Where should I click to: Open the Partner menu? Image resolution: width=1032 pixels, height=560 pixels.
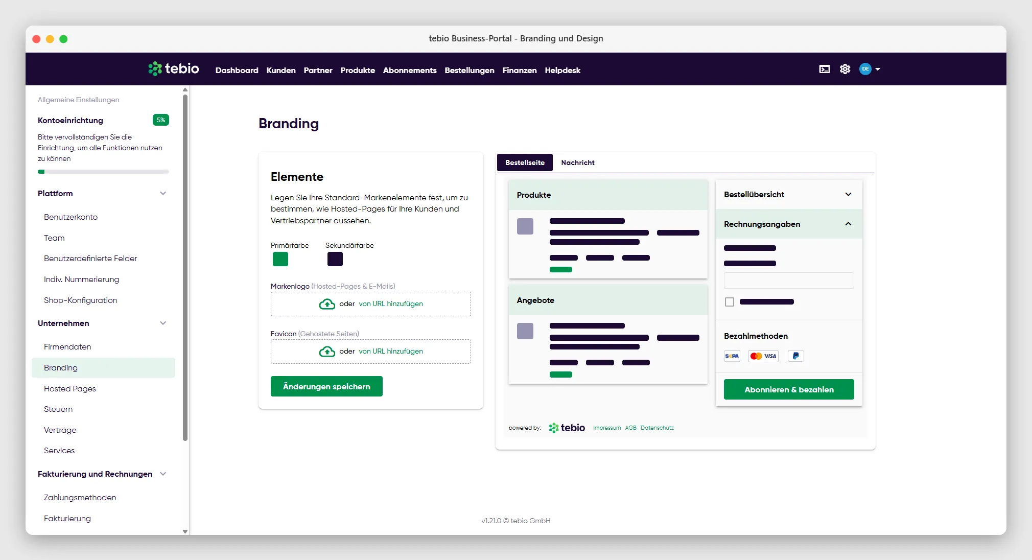[318, 71]
